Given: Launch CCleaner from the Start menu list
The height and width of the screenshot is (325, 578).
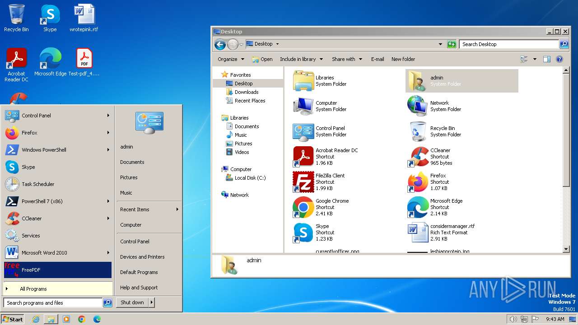Looking at the screenshot, I should [x=57, y=218].
